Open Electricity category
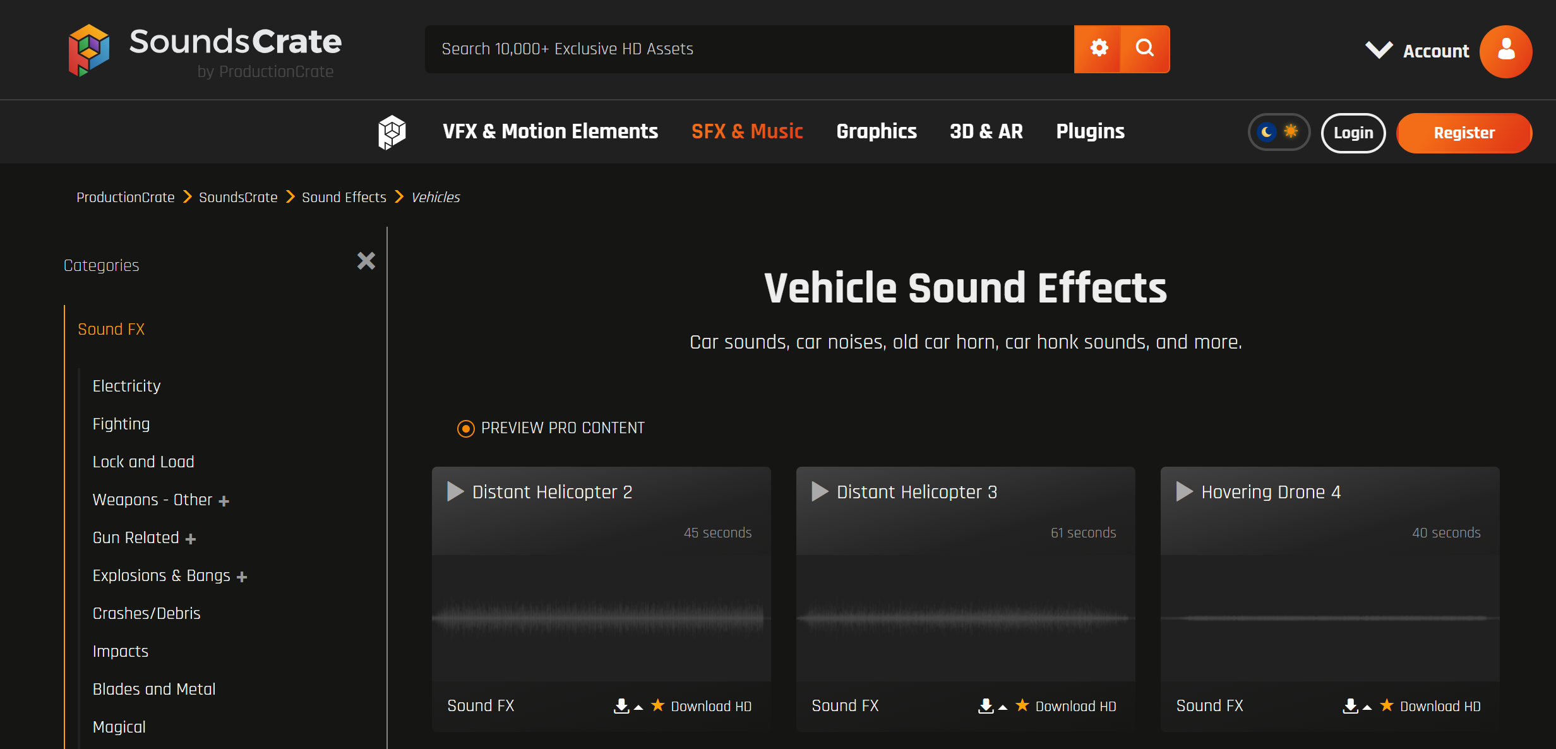 pos(126,386)
